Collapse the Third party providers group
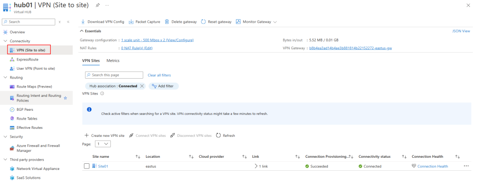Image resolution: width=477 pixels, height=181 pixels. click(5, 160)
